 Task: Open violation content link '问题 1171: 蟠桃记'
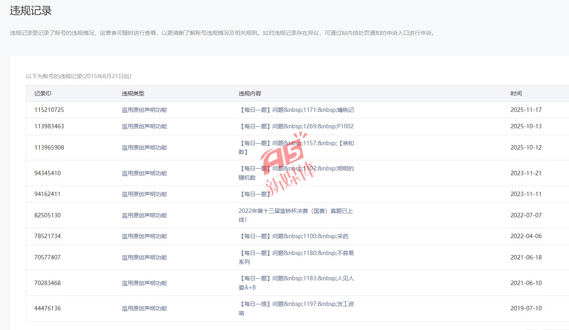coord(296,110)
